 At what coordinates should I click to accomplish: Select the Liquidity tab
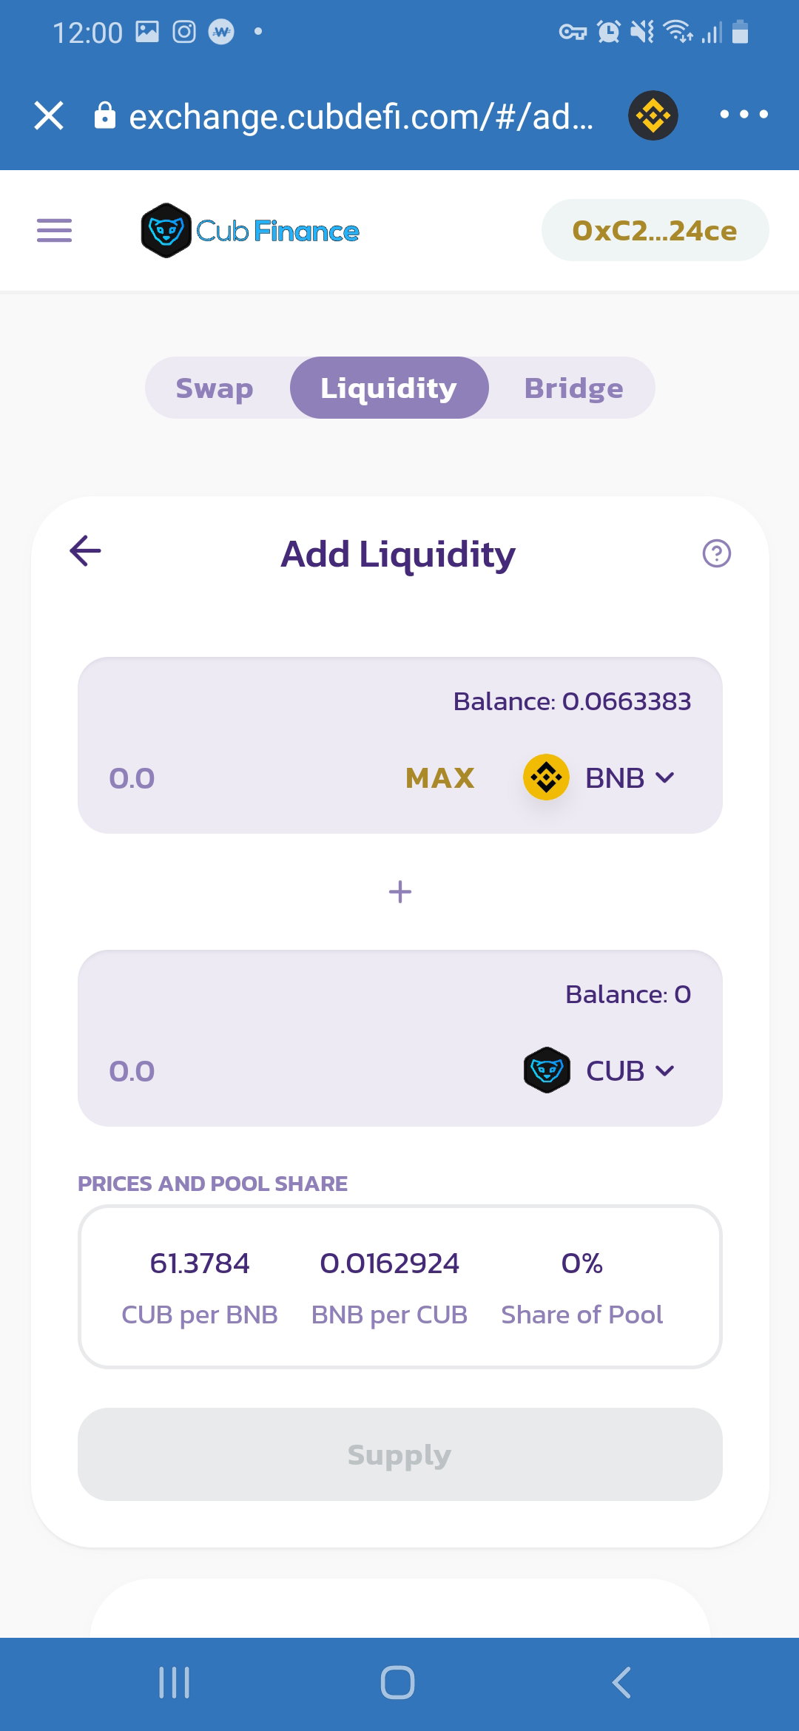[389, 388]
